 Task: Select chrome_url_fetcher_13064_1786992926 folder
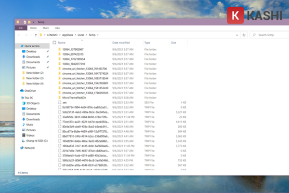tap(85, 93)
